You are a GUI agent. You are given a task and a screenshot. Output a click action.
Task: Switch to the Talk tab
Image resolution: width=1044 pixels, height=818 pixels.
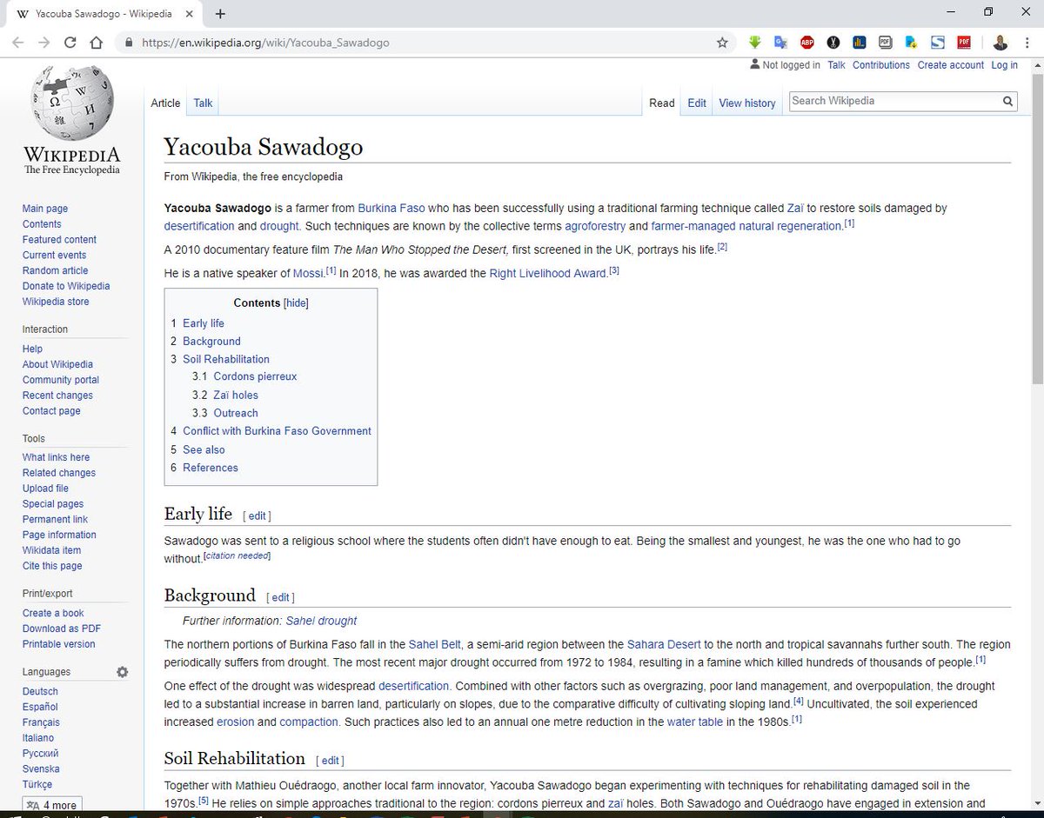coord(203,103)
